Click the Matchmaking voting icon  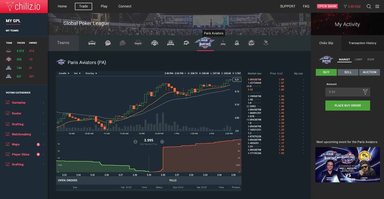tap(8, 134)
